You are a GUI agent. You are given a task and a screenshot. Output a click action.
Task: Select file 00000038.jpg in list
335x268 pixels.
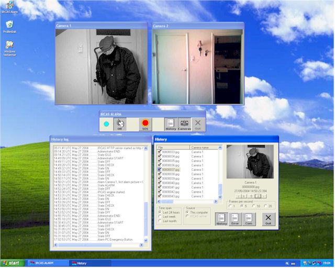[x=171, y=174]
